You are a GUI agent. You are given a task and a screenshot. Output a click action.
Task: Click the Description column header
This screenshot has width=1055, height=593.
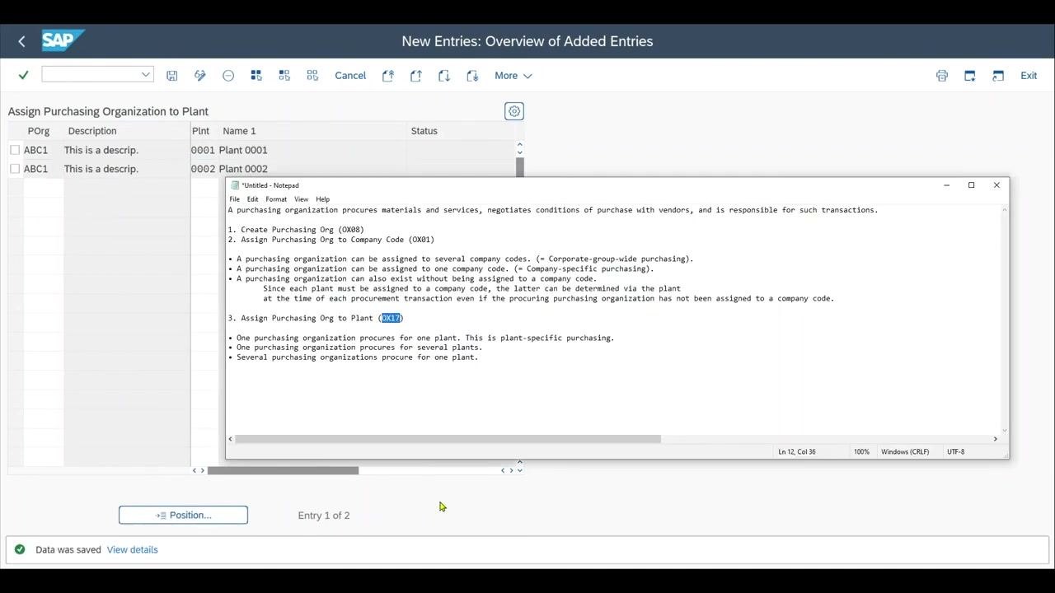[x=92, y=131]
